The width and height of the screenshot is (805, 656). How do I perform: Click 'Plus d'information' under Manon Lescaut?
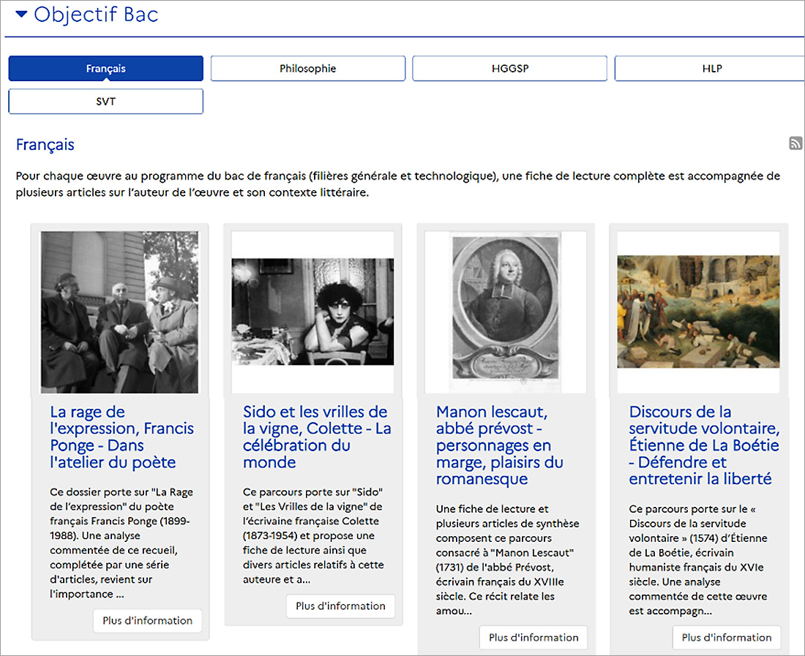pyautogui.click(x=533, y=638)
